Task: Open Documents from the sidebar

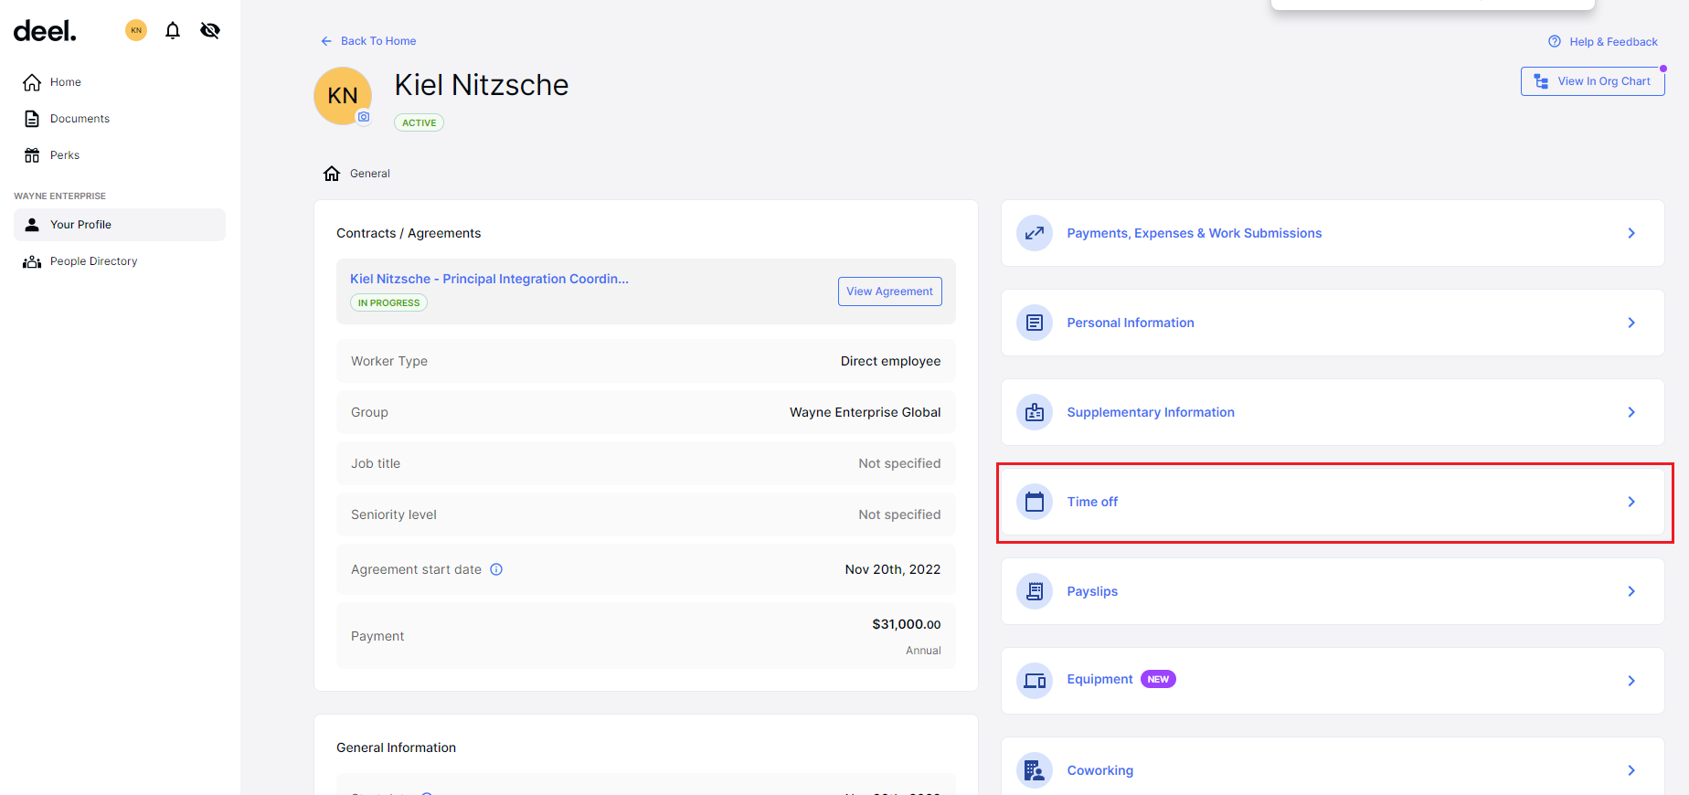Action: tap(80, 119)
